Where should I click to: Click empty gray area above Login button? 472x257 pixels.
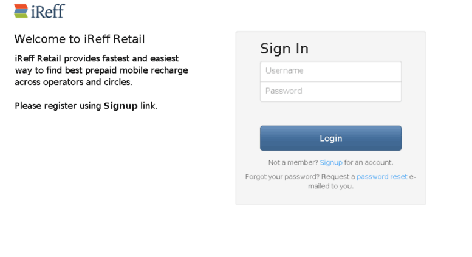point(330,114)
